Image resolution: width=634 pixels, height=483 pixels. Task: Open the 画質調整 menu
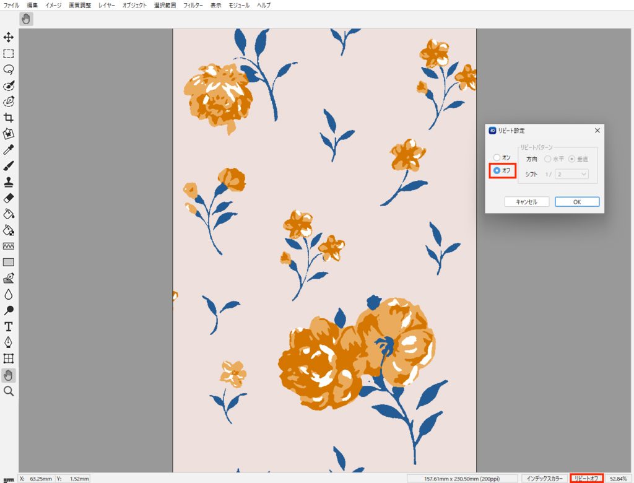[x=80, y=5]
